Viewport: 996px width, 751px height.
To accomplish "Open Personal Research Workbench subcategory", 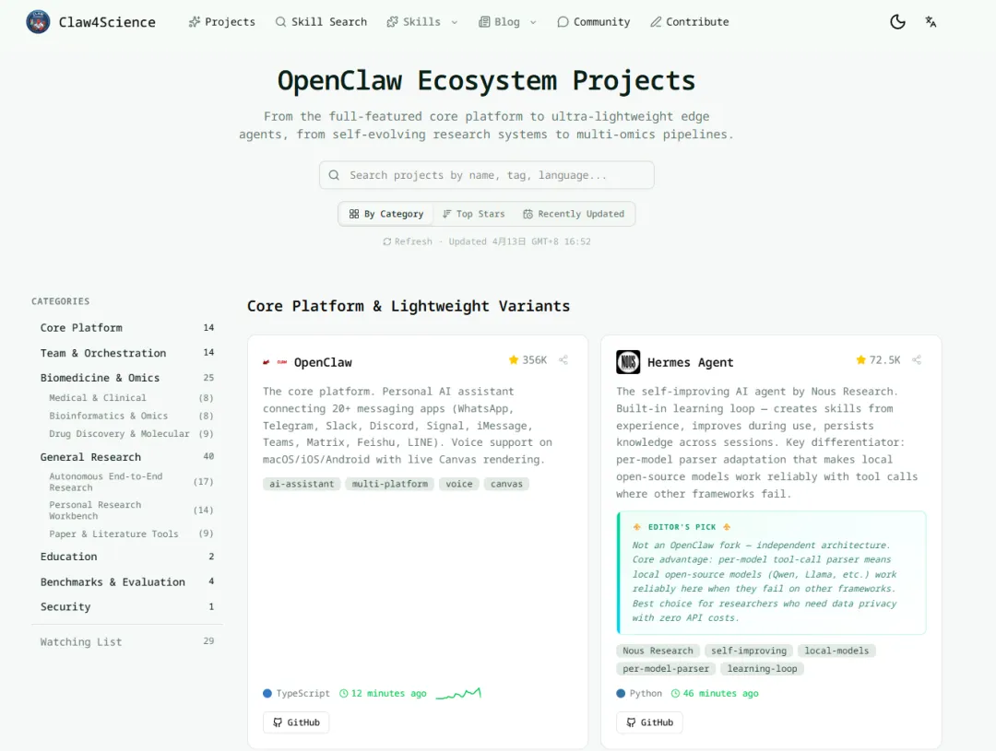I will point(131,510).
